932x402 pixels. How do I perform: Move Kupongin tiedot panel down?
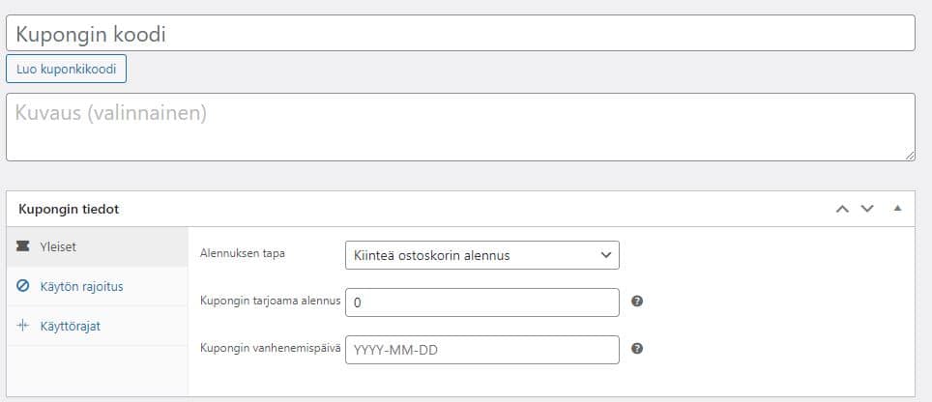coord(866,209)
